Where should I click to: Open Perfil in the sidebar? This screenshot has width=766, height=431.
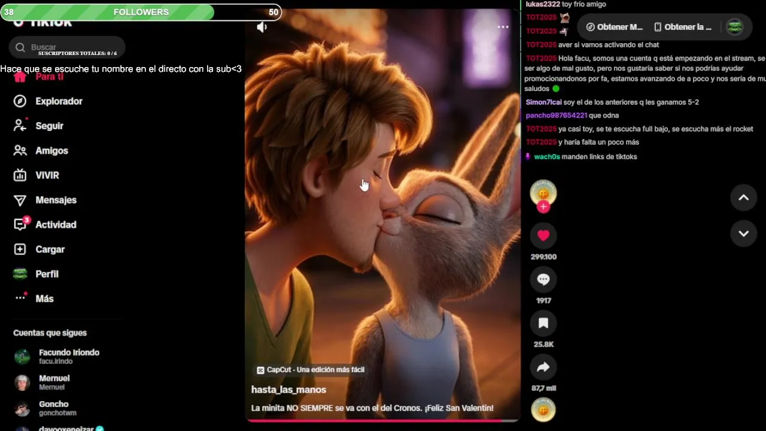tap(47, 274)
